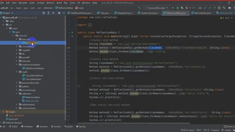Open the Git tool window button
The image size is (235, 132).
pyautogui.click(x=3, y=126)
